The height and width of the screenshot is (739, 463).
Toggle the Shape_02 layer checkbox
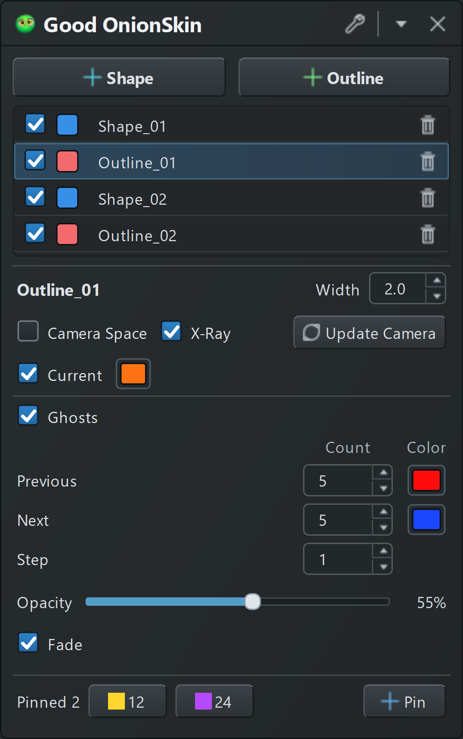coord(35,197)
